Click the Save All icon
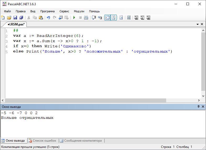 pyautogui.click(x=21, y=18)
